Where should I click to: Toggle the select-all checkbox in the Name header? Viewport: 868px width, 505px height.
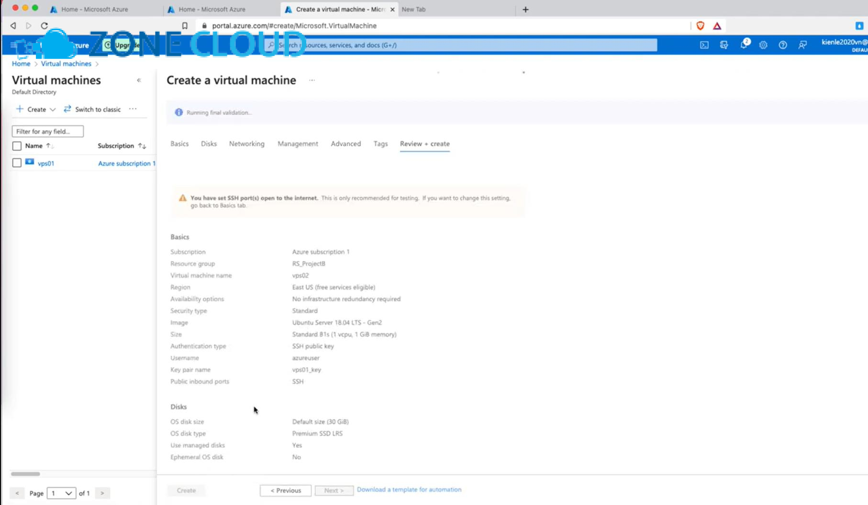click(x=17, y=146)
